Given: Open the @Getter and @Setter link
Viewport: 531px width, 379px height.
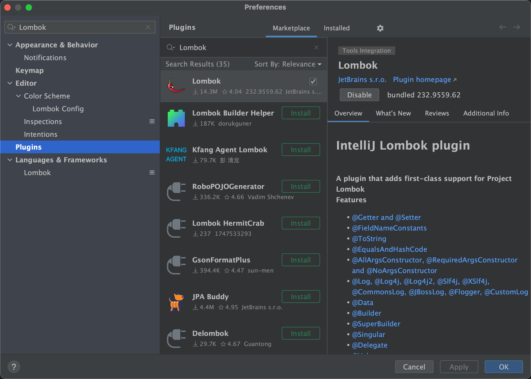Looking at the screenshot, I should [x=386, y=217].
